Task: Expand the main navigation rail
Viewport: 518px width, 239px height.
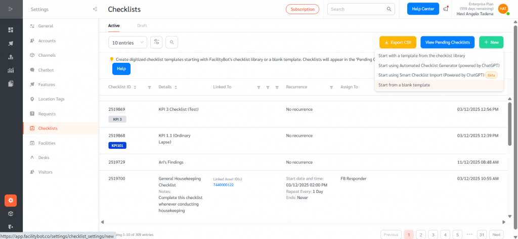Action: (x=11, y=9)
